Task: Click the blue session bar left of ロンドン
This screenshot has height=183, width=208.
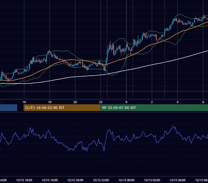Action: click(x=9, y=108)
